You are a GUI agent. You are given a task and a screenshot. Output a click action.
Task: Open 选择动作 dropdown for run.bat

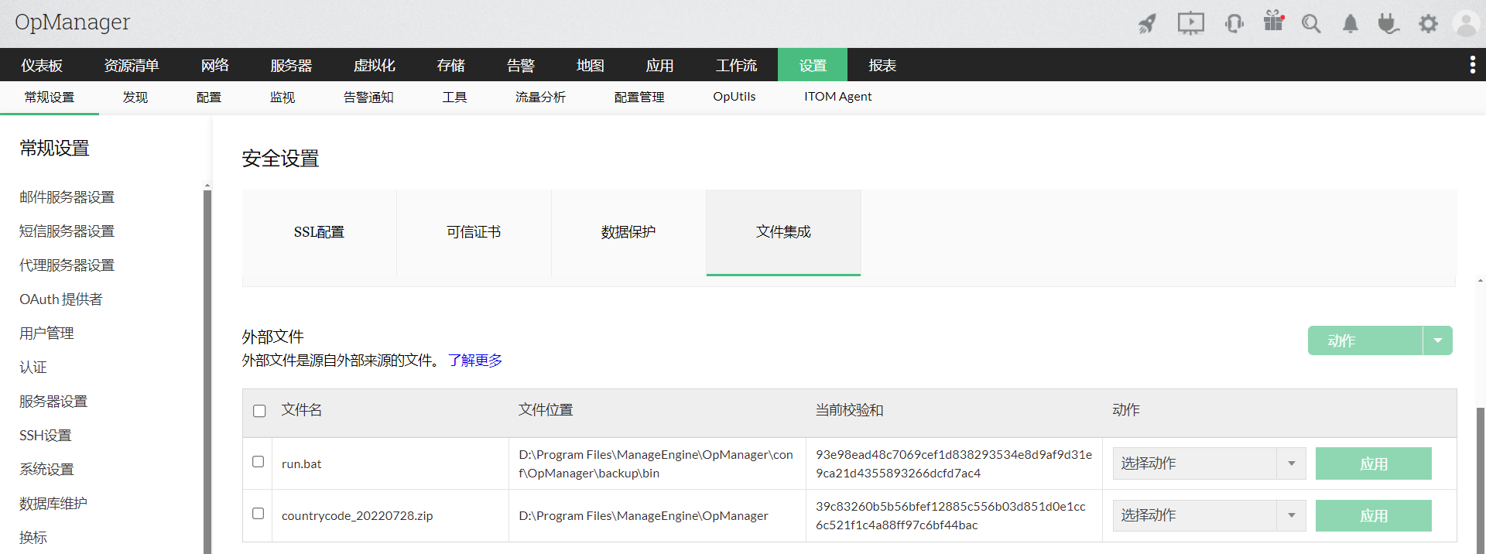point(1209,463)
